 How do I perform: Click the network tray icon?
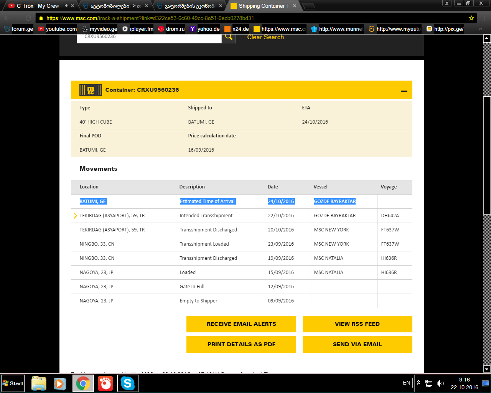click(429, 383)
